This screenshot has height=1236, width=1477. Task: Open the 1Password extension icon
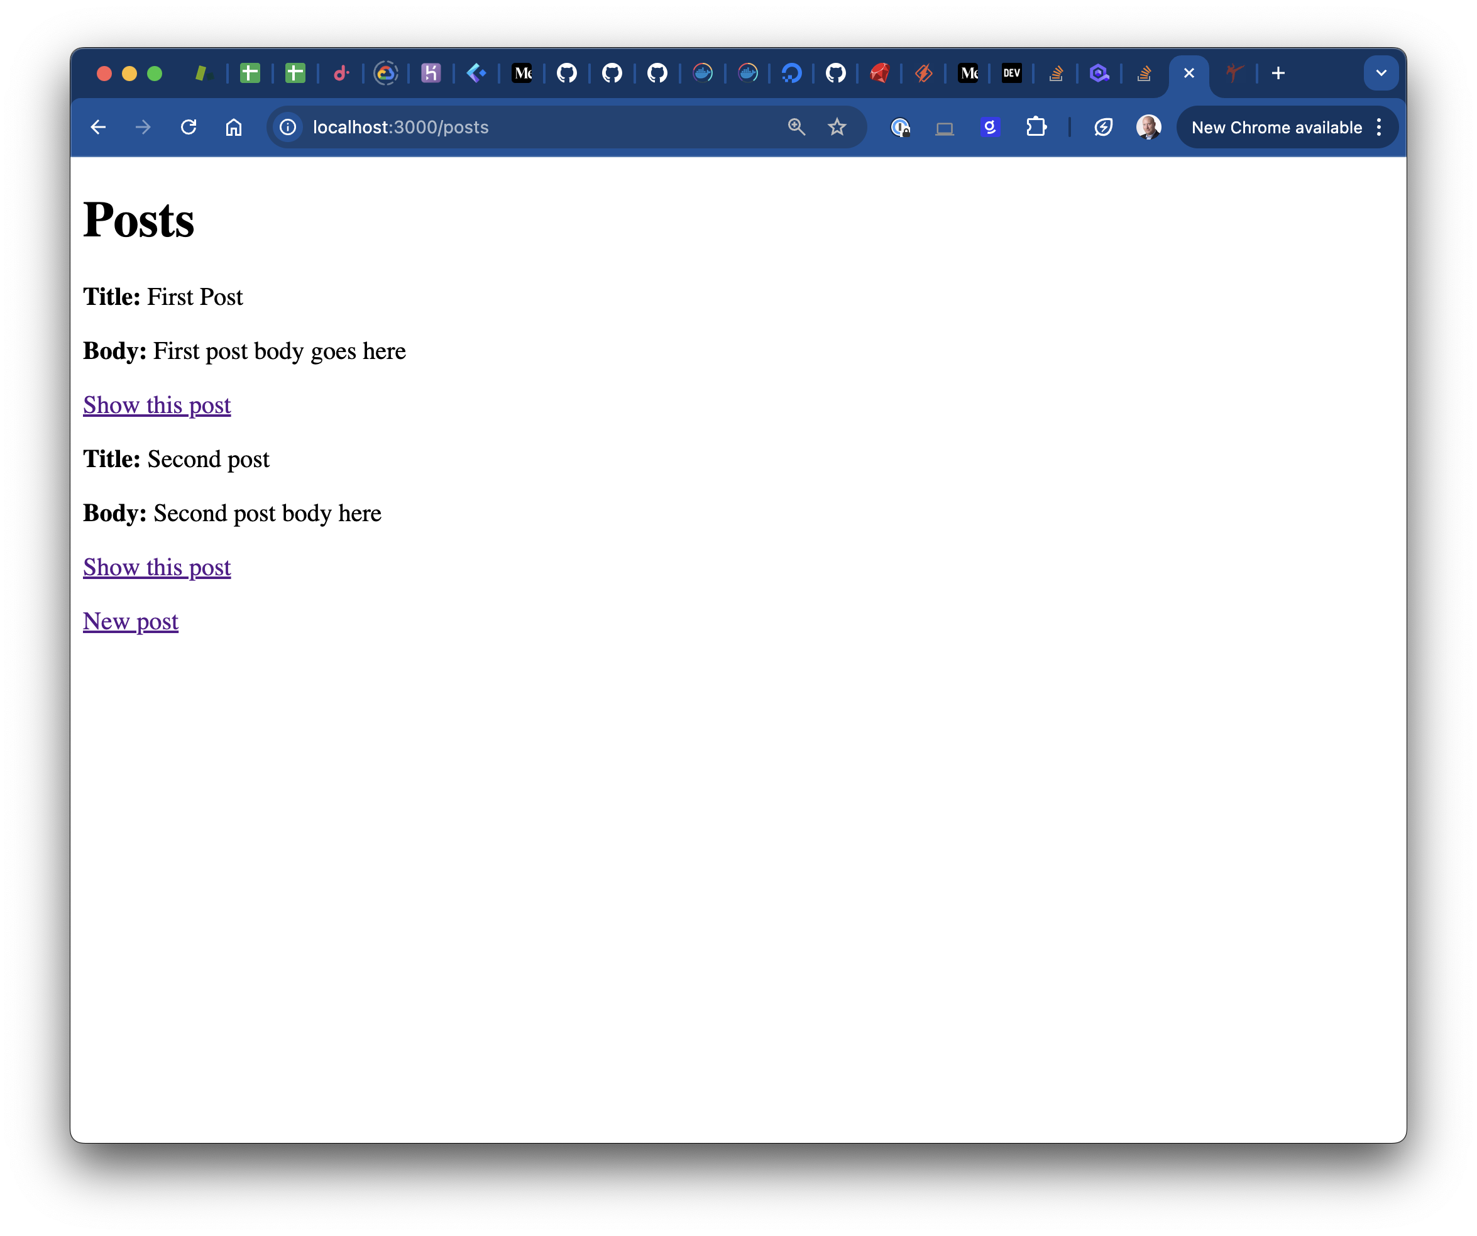click(900, 128)
